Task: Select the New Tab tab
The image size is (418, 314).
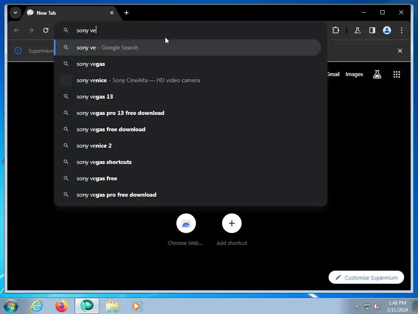Action: pos(71,13)
